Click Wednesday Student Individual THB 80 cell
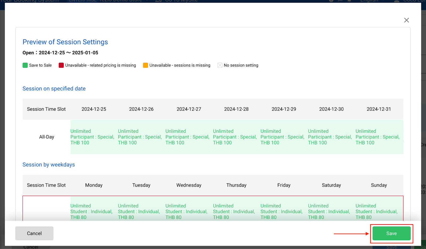Screen dimensions: 426x249 click(189, 211)
